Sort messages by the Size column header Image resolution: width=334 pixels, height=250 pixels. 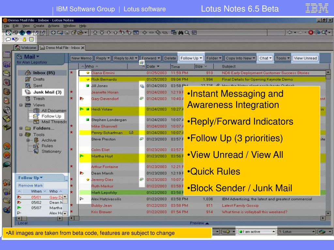click(x=201, y=66)
